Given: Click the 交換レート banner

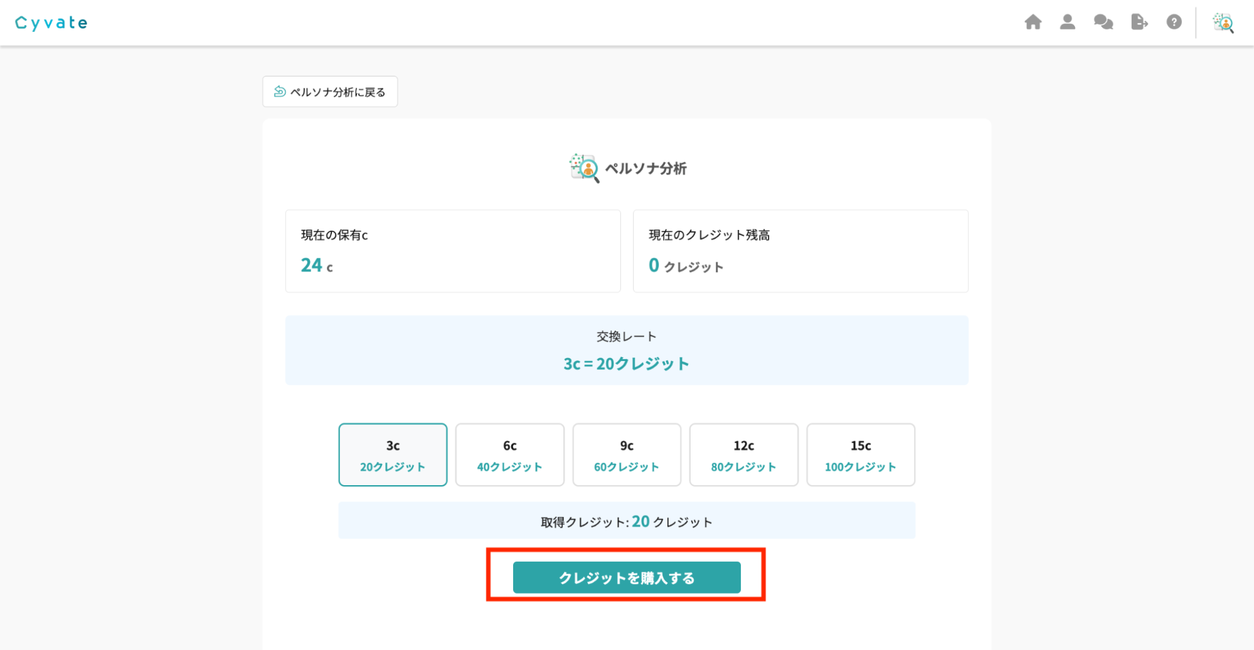Looking at the screenshot, I should (626, 350).
